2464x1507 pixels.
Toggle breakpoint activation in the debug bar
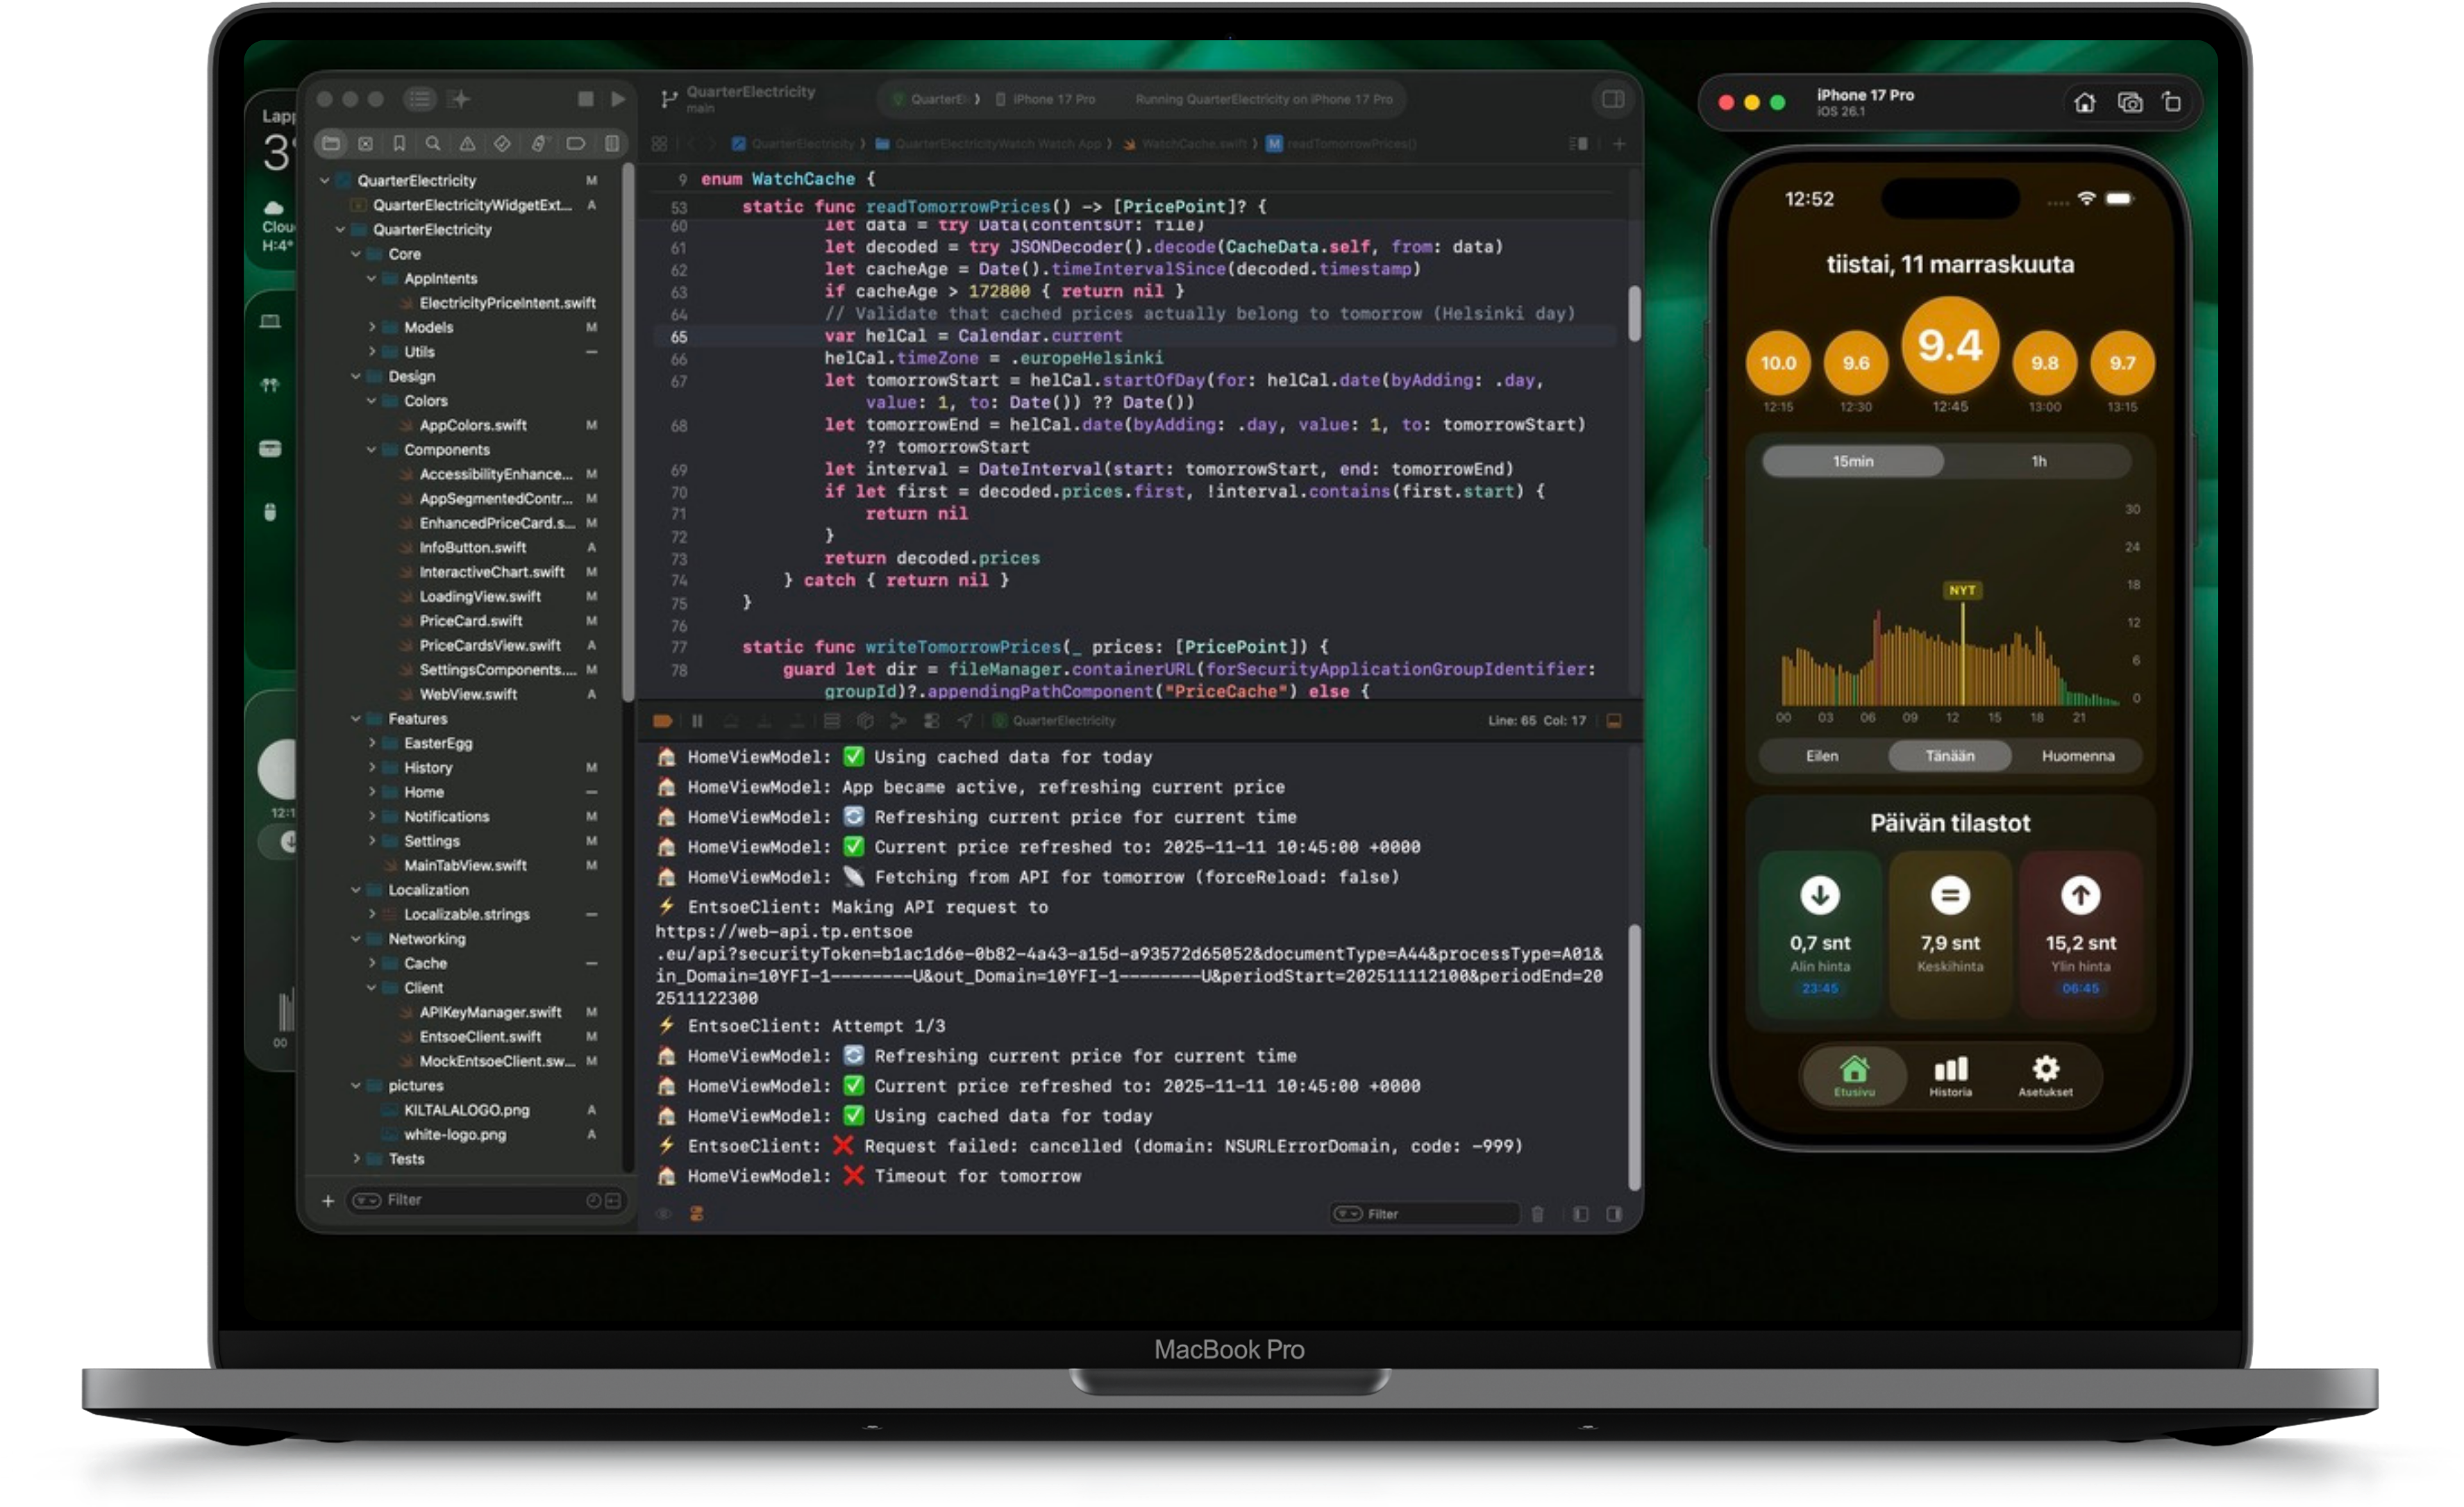click(663, 720)
